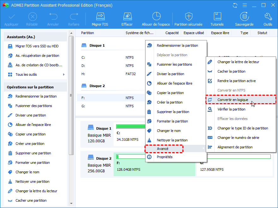Click the Rétablir toolbar icon
Screen dimensions: 278x208
point(33,17)
